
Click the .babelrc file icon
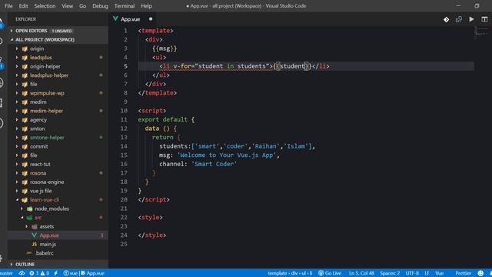(29, 253)
